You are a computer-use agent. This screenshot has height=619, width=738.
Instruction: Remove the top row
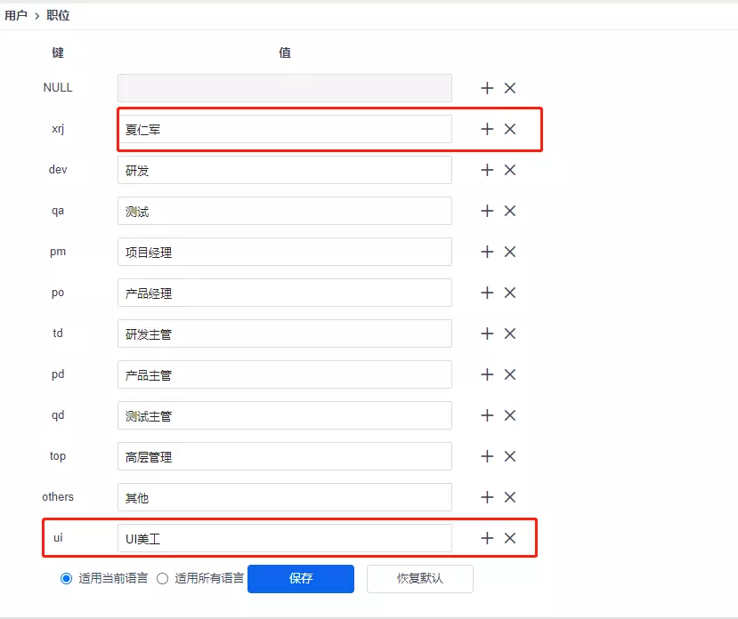[x=510, y=456]
